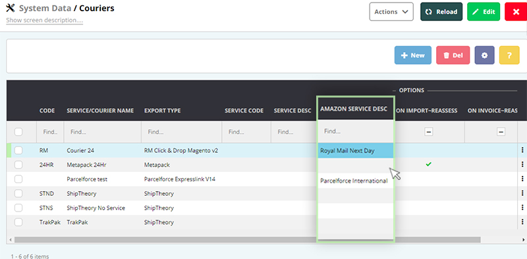
Task: Open row menu for Metapack 24Hr
Action: (x=522, y=165)
